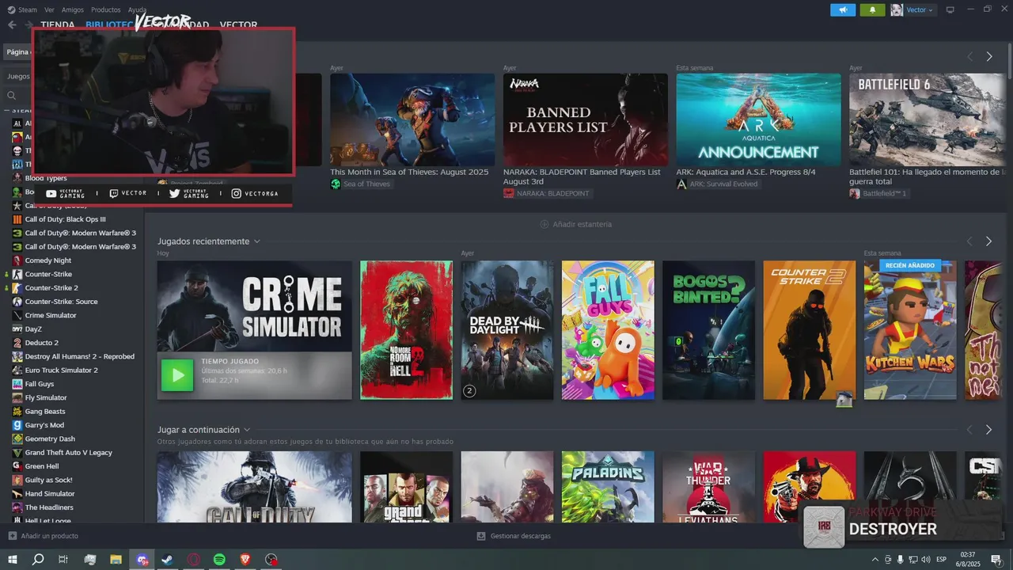Click the Gang Beasts sidebar game icon
Screen dimensions: 1013x570
pos(17,412)
